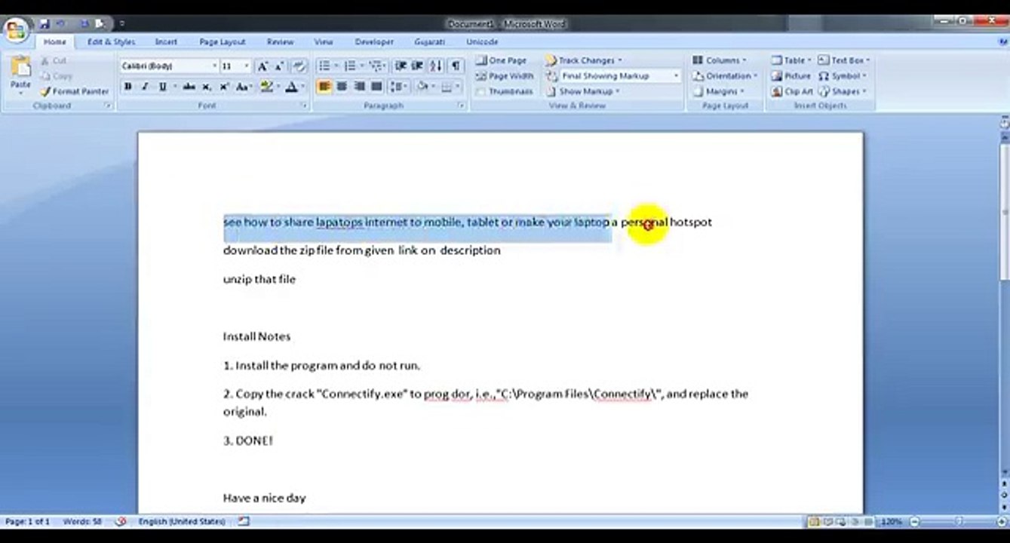Clear formatting with the eraser icon
This screenshot has width=1010, height=543.
click(299, 66)
